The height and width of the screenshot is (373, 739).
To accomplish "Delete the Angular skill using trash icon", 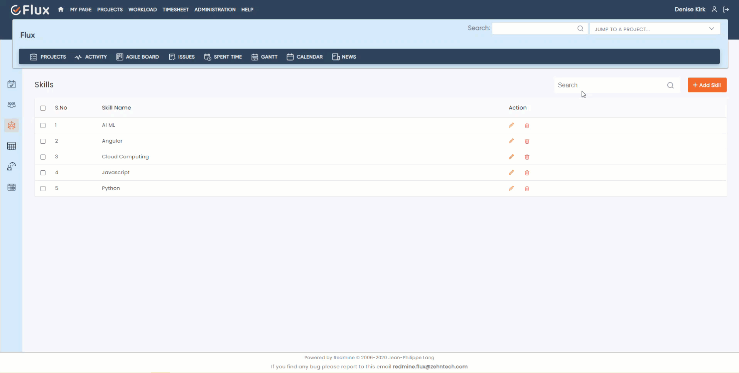I will click(527, 141).
